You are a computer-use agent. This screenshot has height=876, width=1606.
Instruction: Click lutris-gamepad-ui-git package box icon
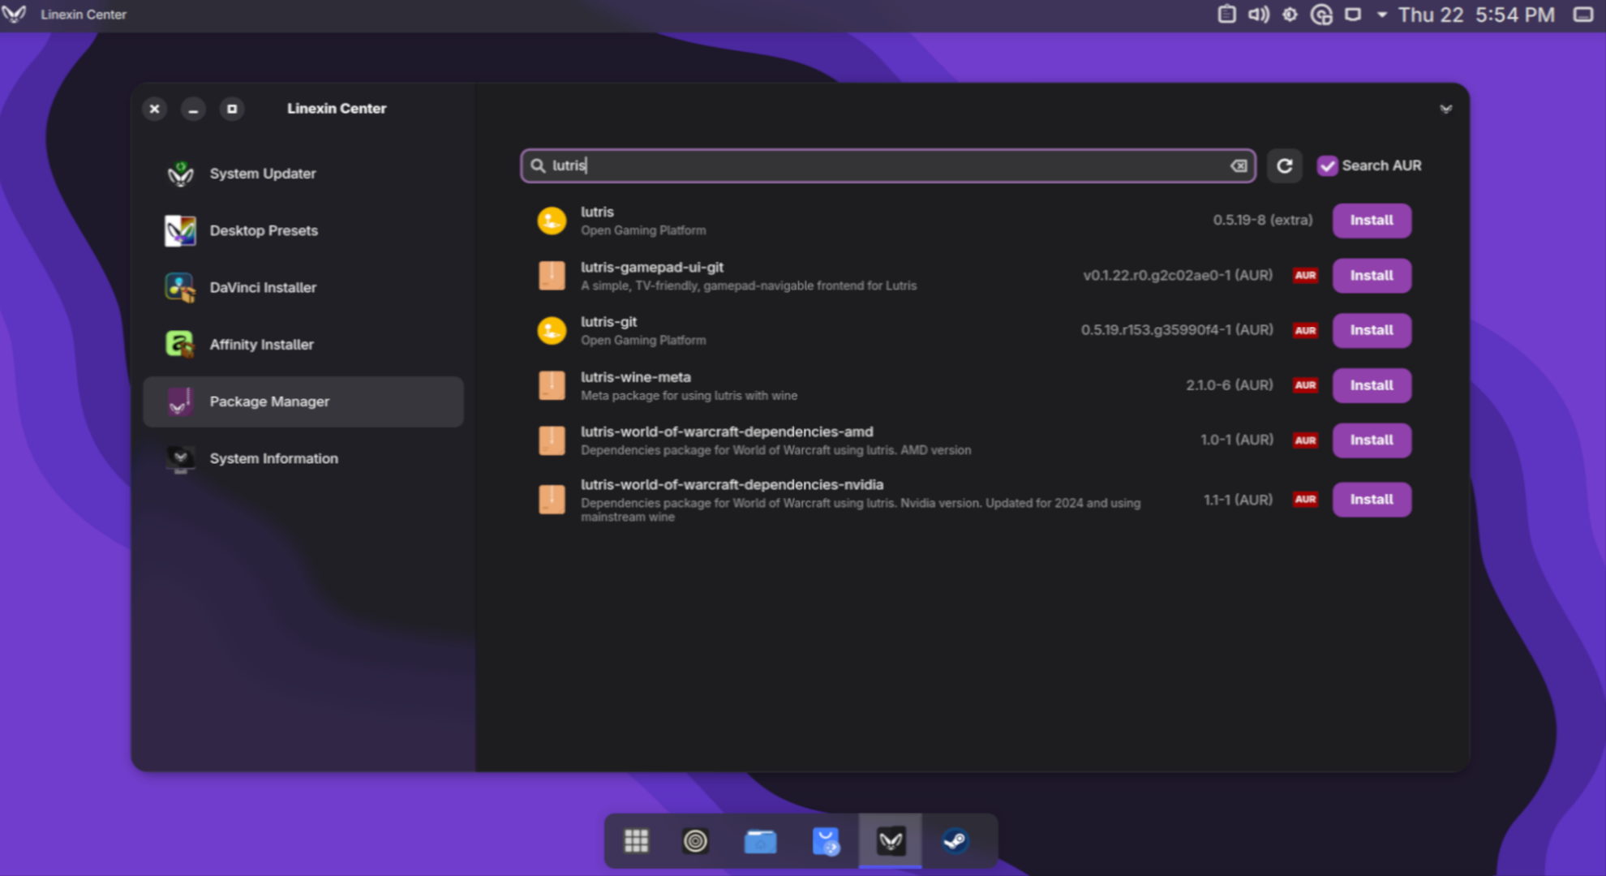552,276
